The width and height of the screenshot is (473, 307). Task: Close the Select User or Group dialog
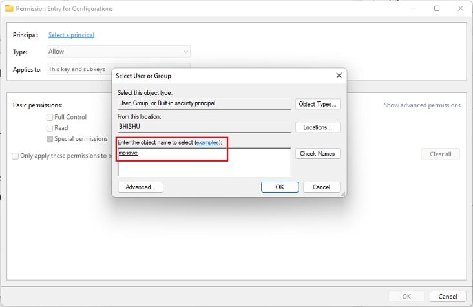click(339, 76)
